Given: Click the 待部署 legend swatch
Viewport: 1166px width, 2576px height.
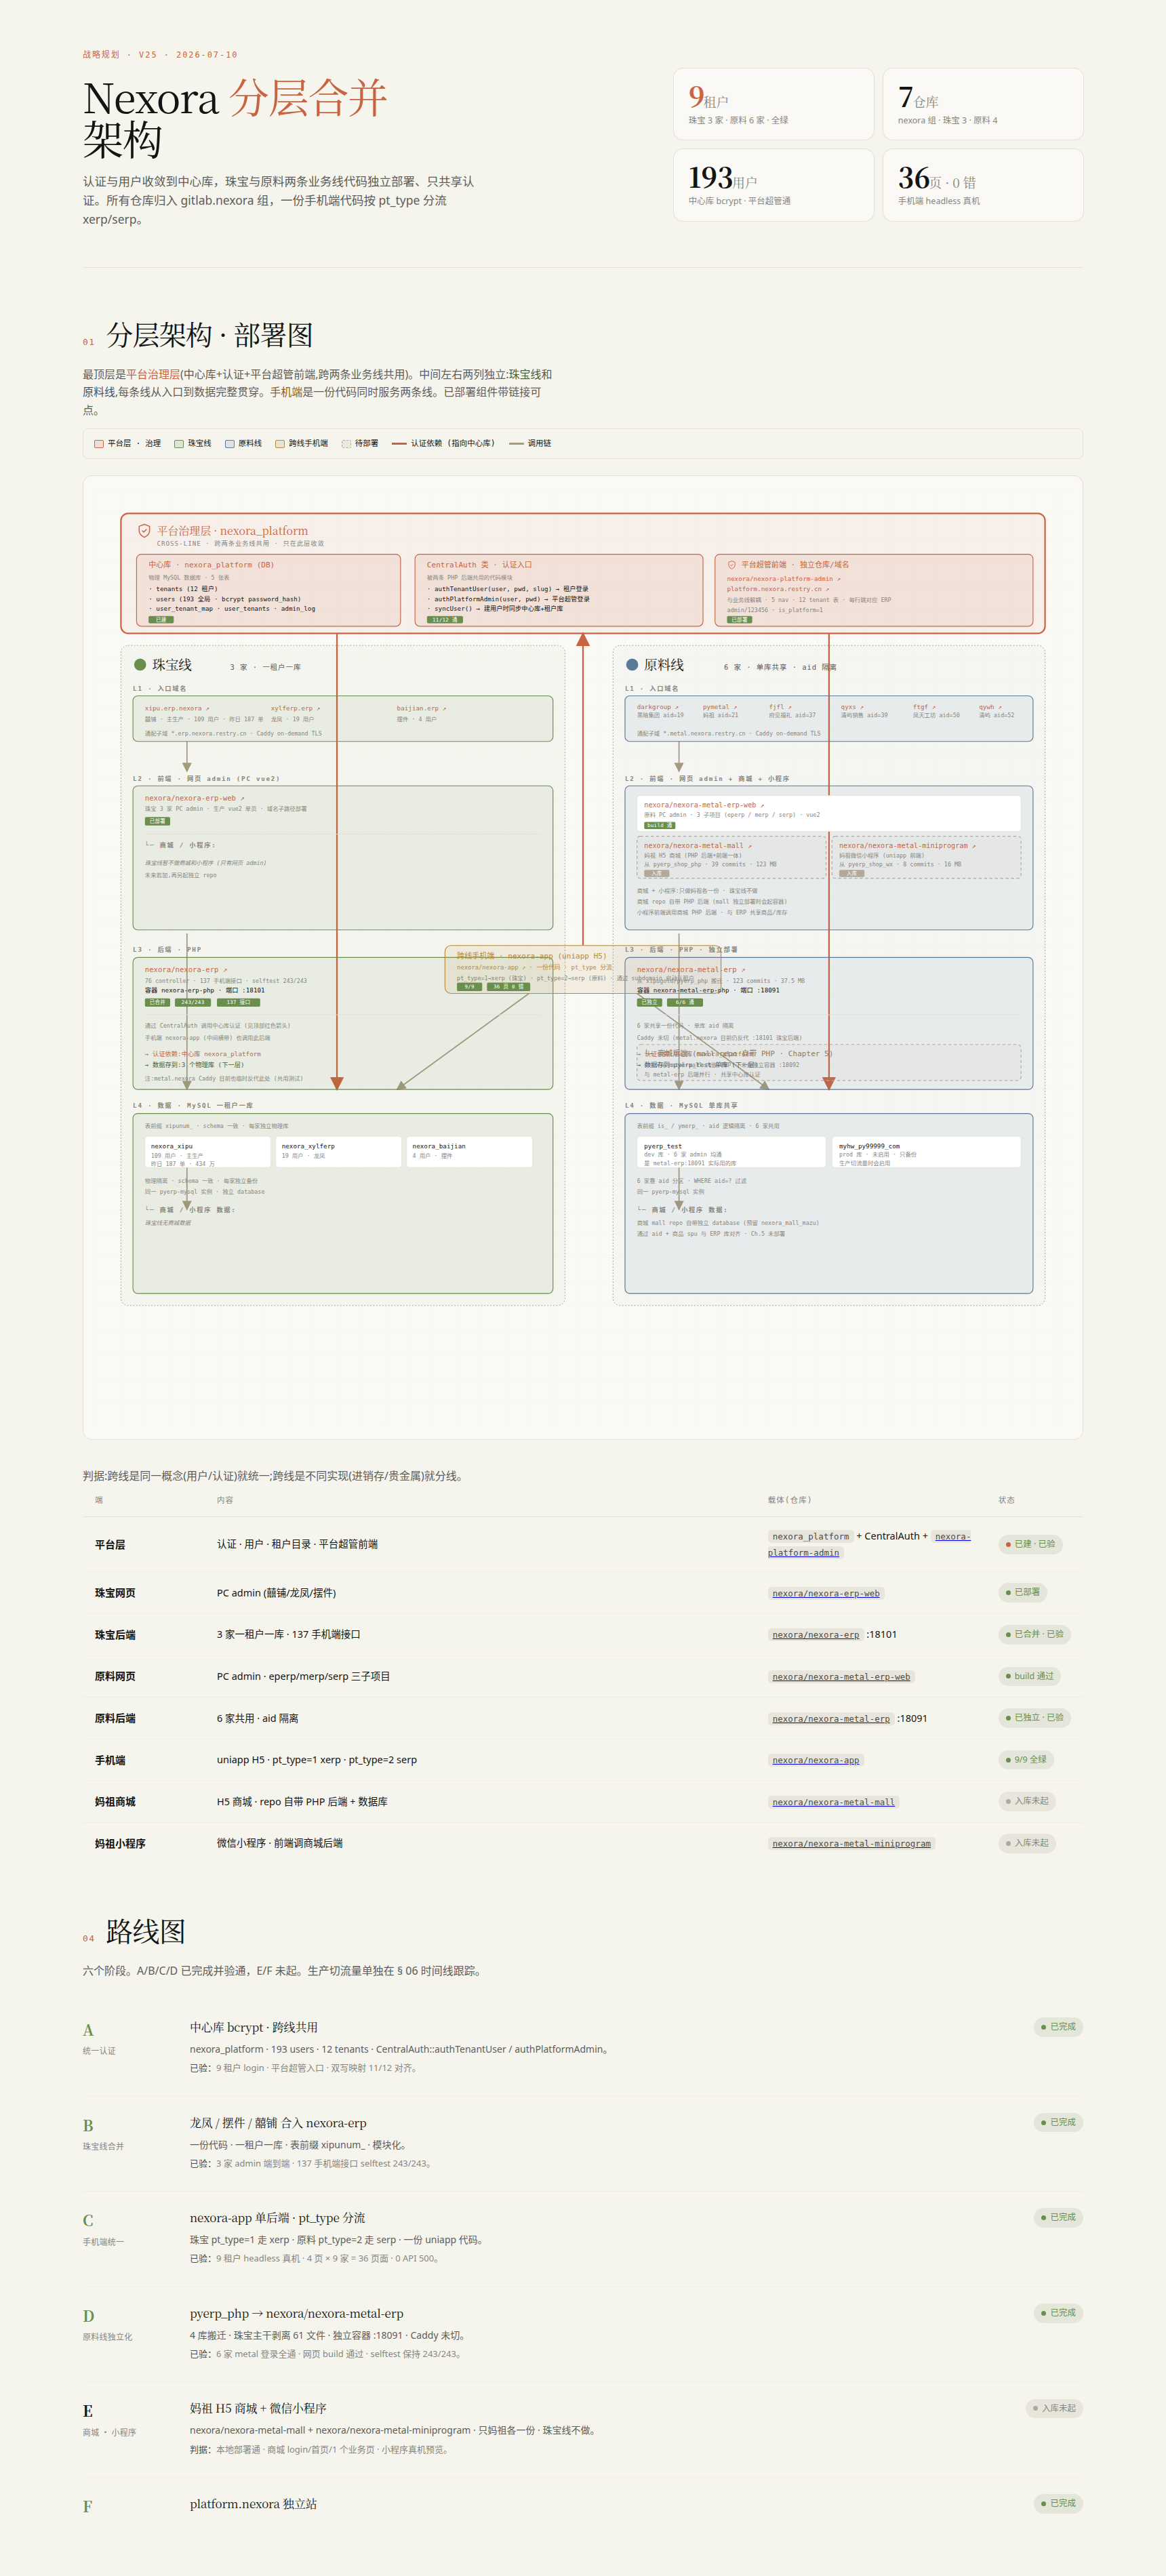Looking at the screenshot, I should (x=347, y=443).
